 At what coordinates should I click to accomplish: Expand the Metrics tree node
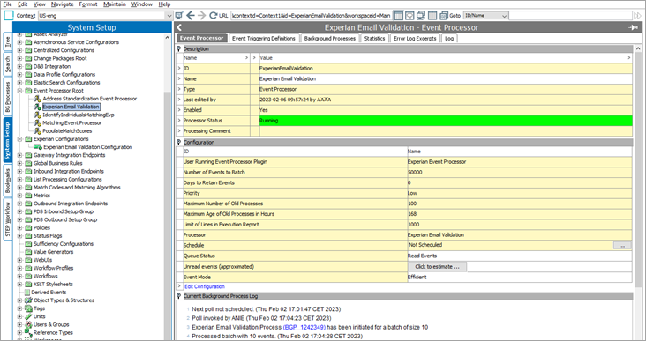click(x=19, y=196)
